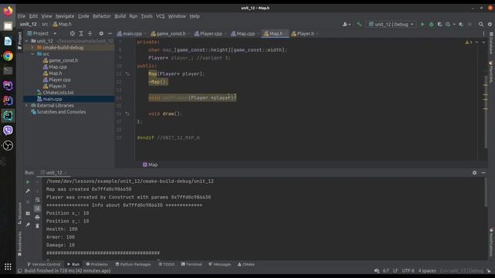
Task: Toggle soft-wrap icon in Run panel
Action: point(37,200)
